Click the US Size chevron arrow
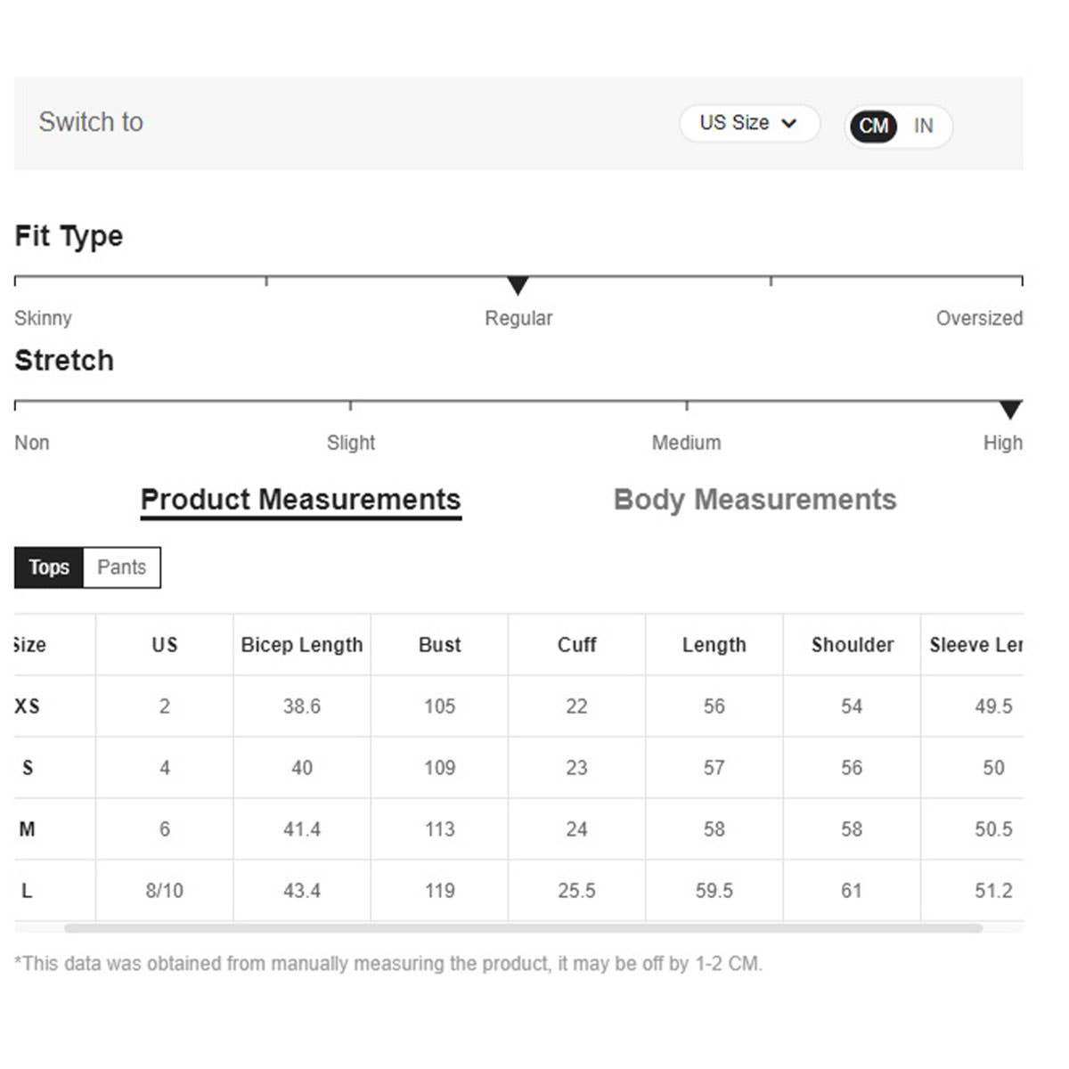This screenshot has width=1069, height=1069. 788,123
